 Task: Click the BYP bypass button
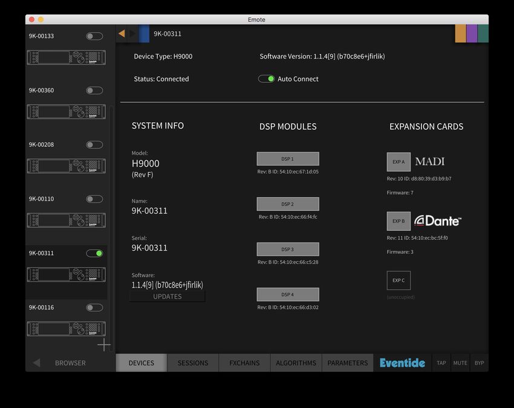point(480,363)
